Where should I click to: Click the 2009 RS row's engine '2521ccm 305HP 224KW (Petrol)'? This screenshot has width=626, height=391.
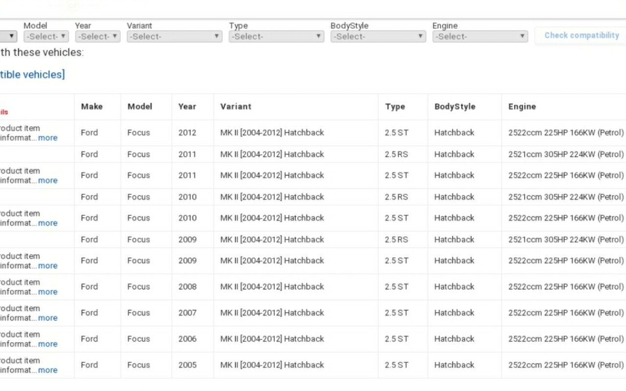click(x=566, y=239)
